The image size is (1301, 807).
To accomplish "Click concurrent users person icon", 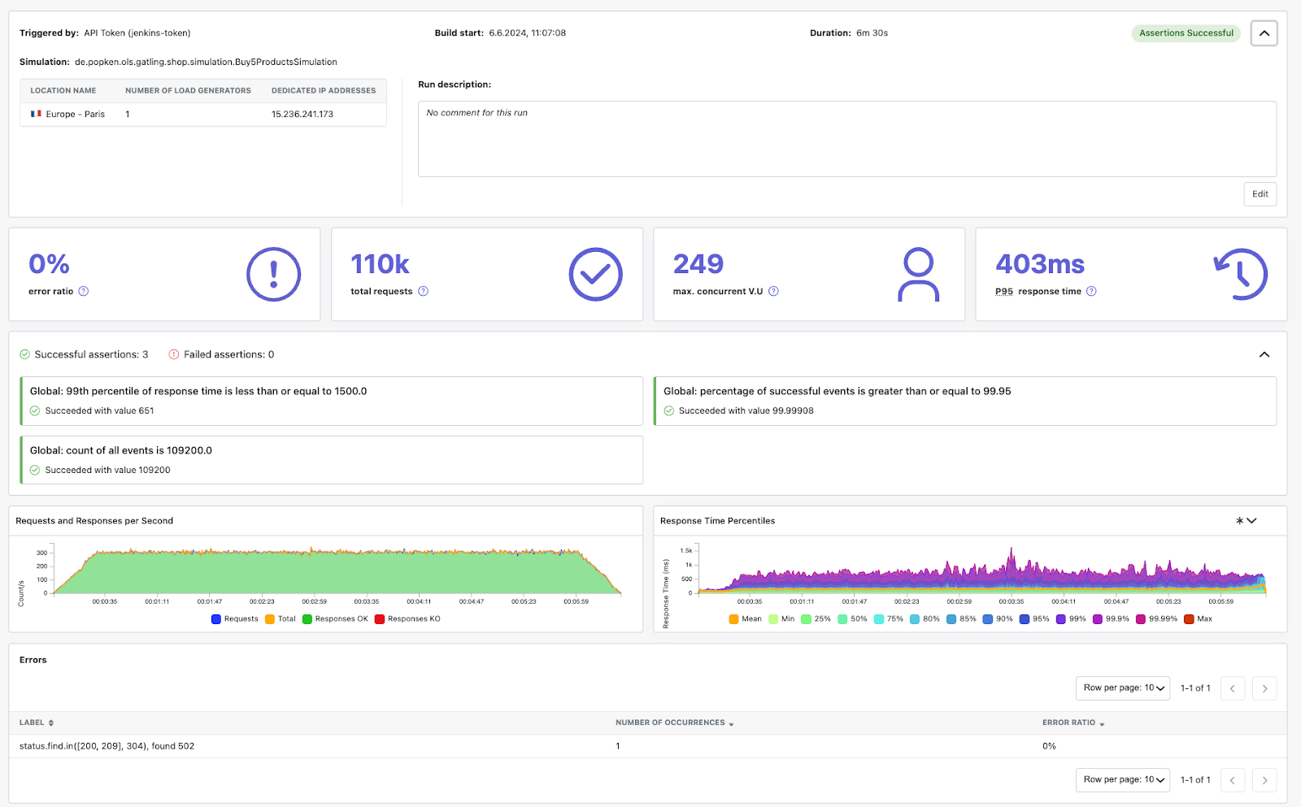I will coord(919,275).
